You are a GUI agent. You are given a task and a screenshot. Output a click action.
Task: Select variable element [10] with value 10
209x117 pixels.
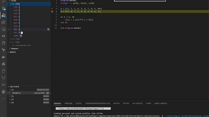29,36
